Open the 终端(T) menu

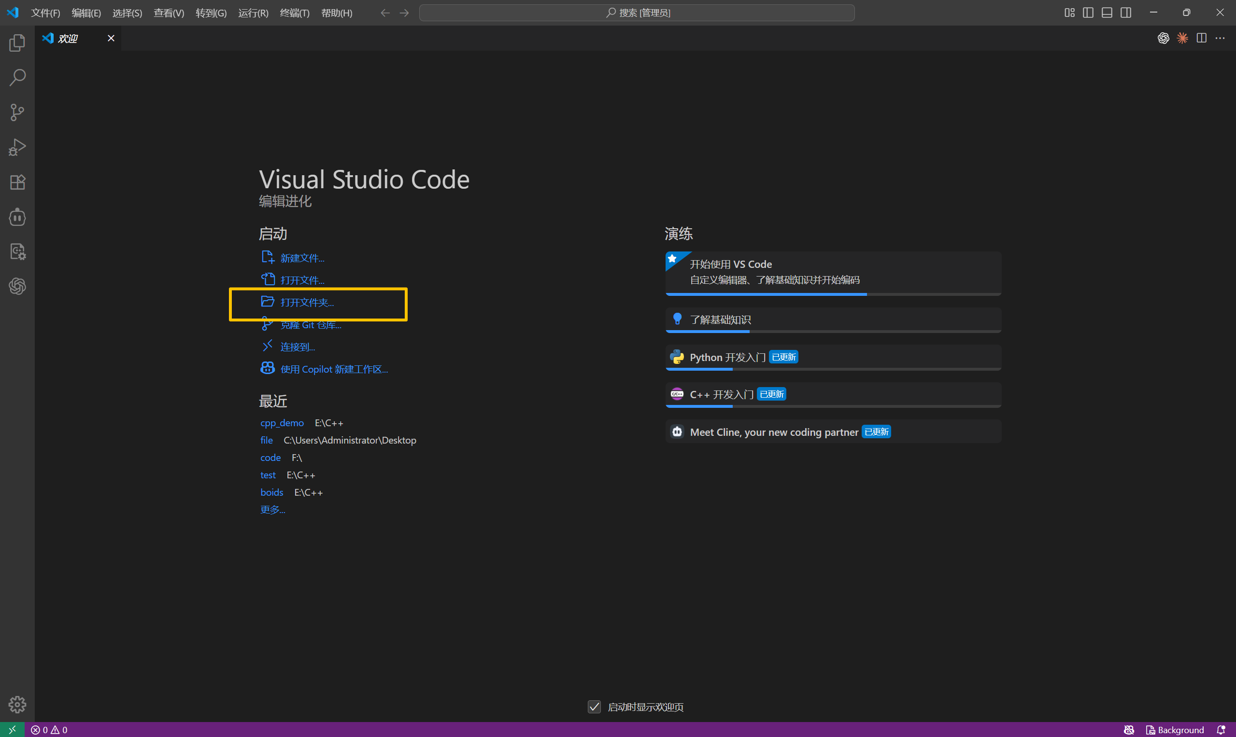[295, 13]
